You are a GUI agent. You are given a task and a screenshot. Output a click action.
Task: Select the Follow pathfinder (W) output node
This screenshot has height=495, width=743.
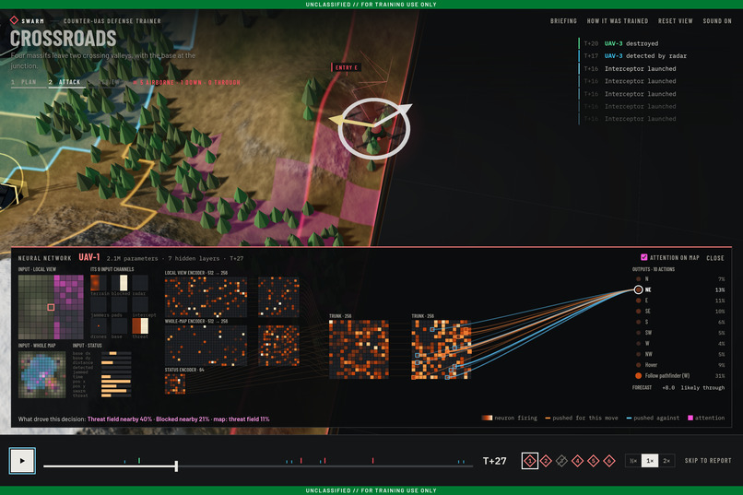[x=638, y=376]
